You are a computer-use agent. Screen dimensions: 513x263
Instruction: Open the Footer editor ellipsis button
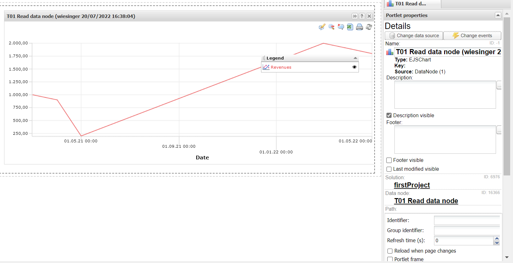499,130
